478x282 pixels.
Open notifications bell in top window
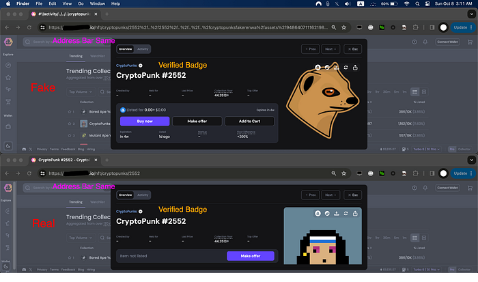(x=425, y=42)
